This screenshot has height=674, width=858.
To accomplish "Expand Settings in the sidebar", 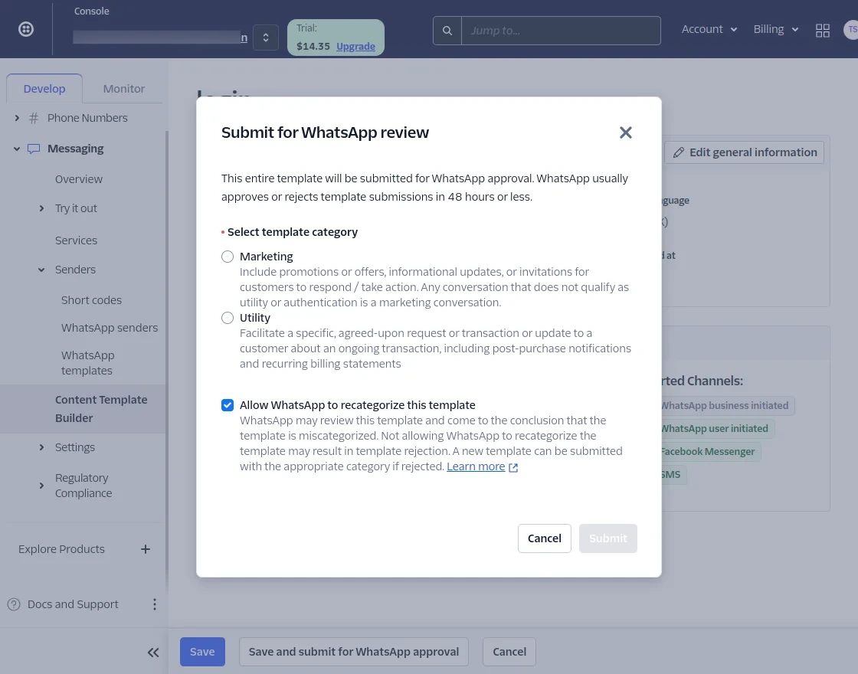I will coord(41,447).
